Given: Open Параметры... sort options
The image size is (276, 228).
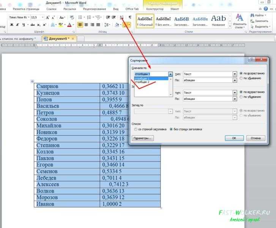Looking at the screenshot, I should point(143,138).
